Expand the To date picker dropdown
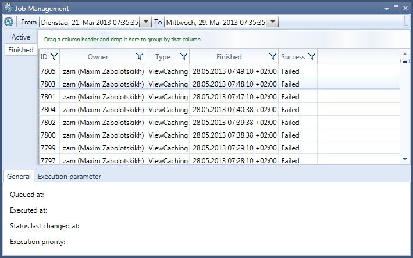Image resolution: width=413 pixels, height=258 pixels. tap(272, 22)
